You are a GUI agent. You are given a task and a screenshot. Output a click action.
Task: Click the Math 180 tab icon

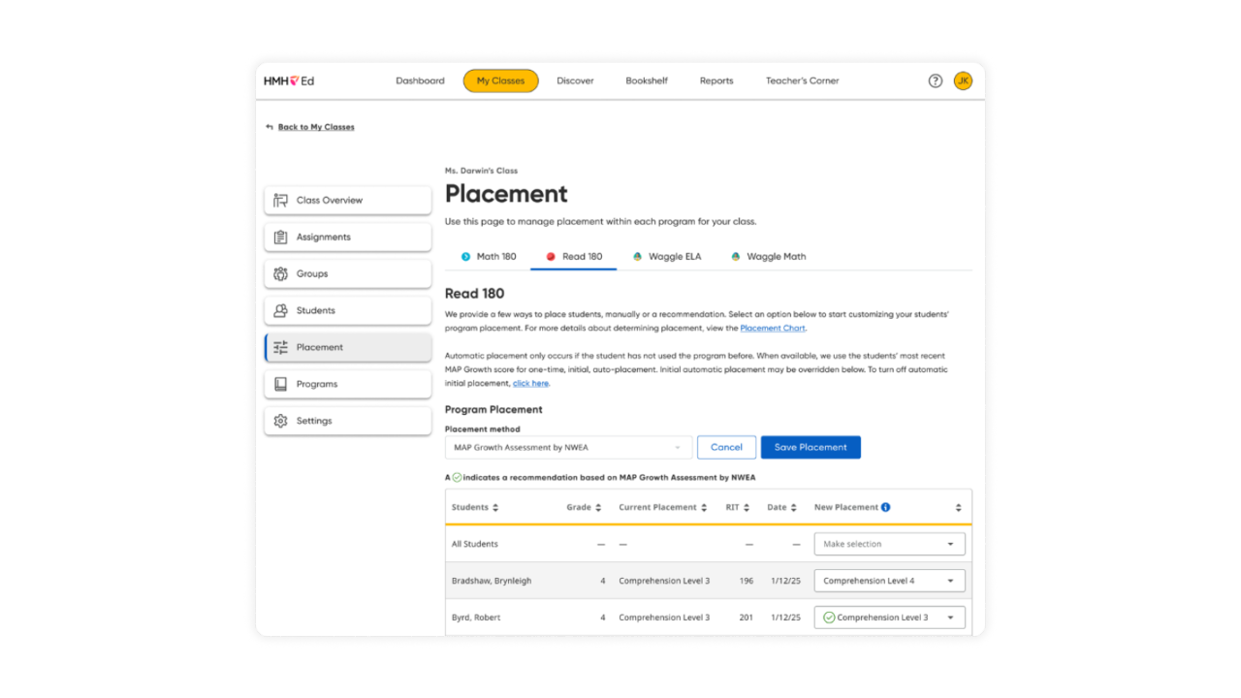(465, 257)
